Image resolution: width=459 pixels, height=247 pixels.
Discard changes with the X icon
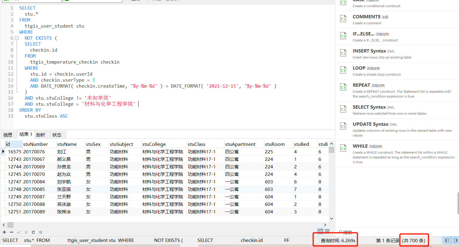(x=26, y=232)
